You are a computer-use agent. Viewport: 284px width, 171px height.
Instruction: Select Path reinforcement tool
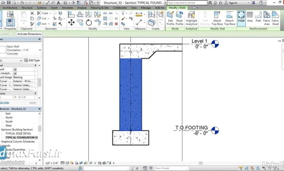pos(258,17)
